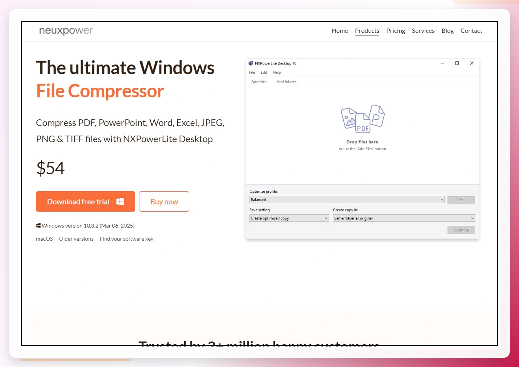519x367 pixels.
Task: Click the 'Create copy in:' label
Action: pyautogui.click(x=346, y=210)
